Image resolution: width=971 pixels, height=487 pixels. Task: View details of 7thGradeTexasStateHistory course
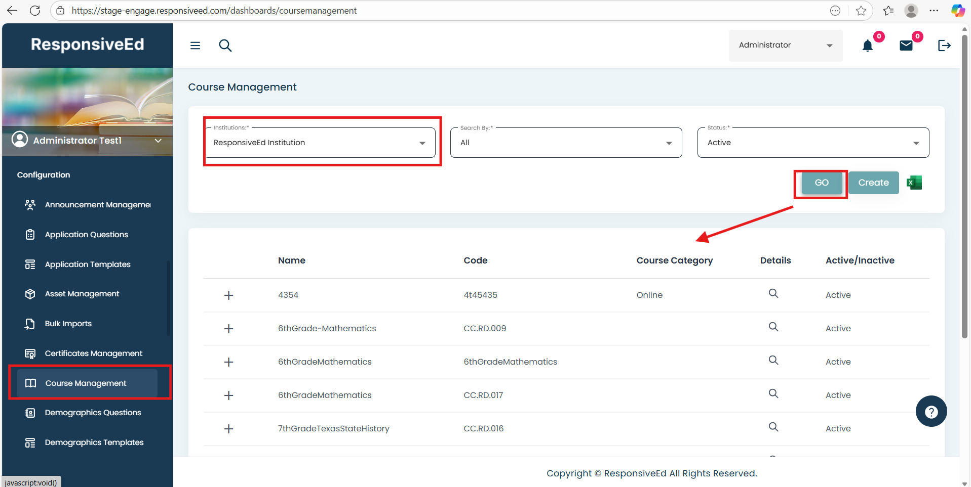[x=773, y=427]
